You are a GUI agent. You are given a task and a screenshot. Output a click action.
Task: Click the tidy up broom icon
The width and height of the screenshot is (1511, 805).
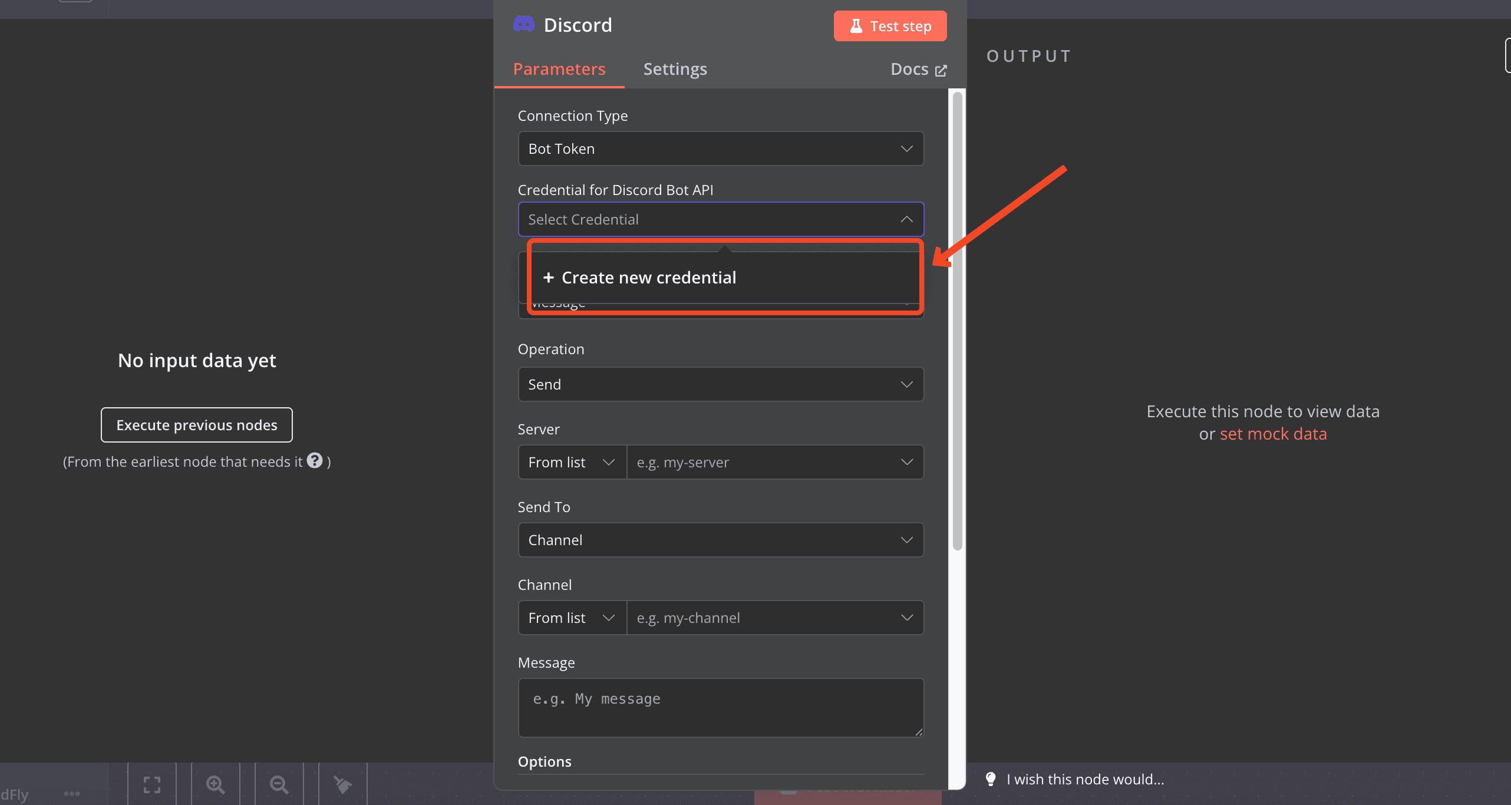343,784
